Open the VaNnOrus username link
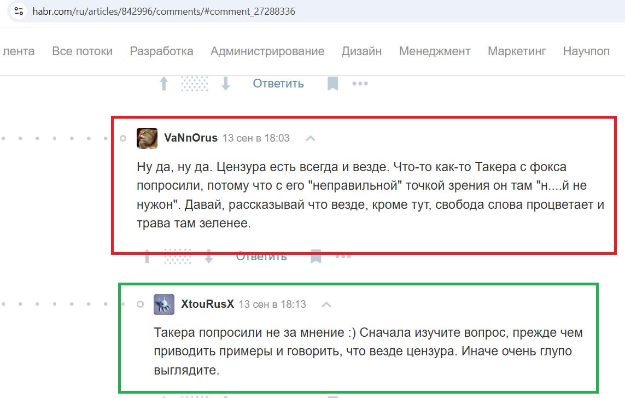This screenshot has width=625, height=398. tap(191, 138)
